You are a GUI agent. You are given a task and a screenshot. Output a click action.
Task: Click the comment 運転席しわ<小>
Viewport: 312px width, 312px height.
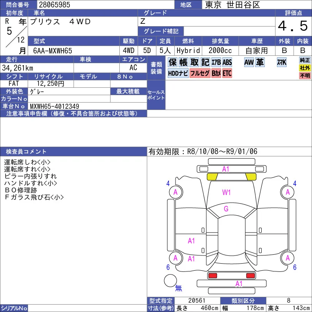[27, 162]
